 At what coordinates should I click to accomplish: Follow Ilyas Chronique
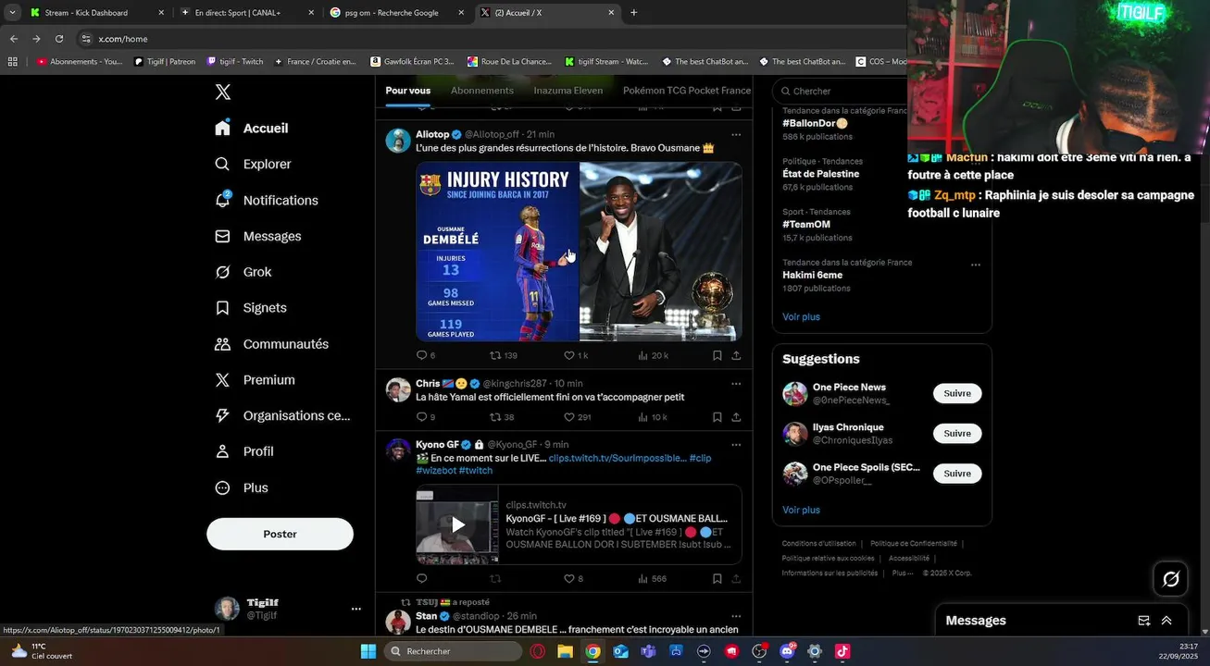click(x=957, y=433)
